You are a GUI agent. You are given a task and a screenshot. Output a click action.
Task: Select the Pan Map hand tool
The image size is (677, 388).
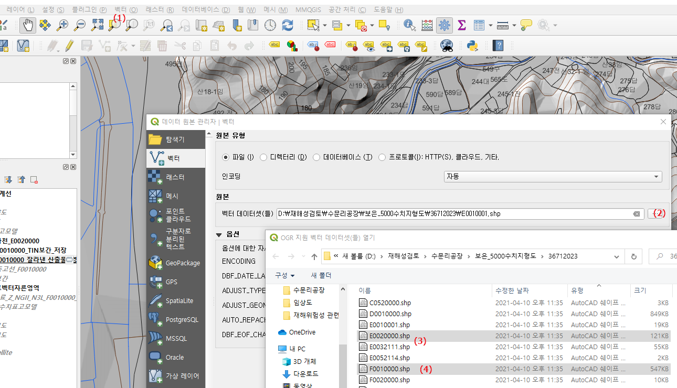coord(27,24)
